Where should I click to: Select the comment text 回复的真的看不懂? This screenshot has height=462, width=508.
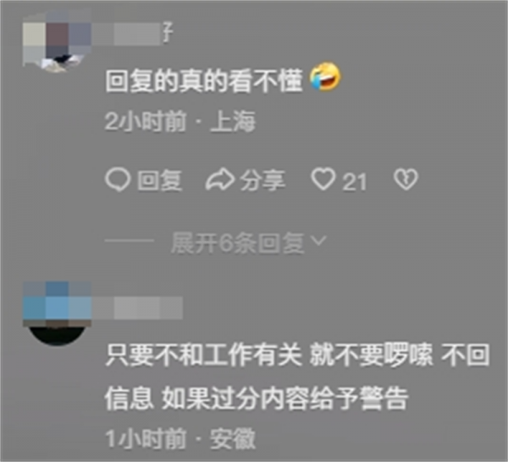pyautogui.click(x=204, y=80)
